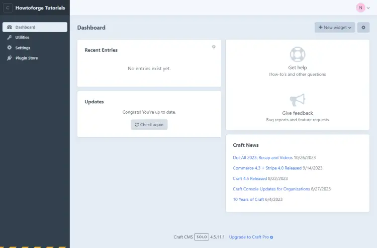Click the Give feedback megaphone icon

point(298,100)
